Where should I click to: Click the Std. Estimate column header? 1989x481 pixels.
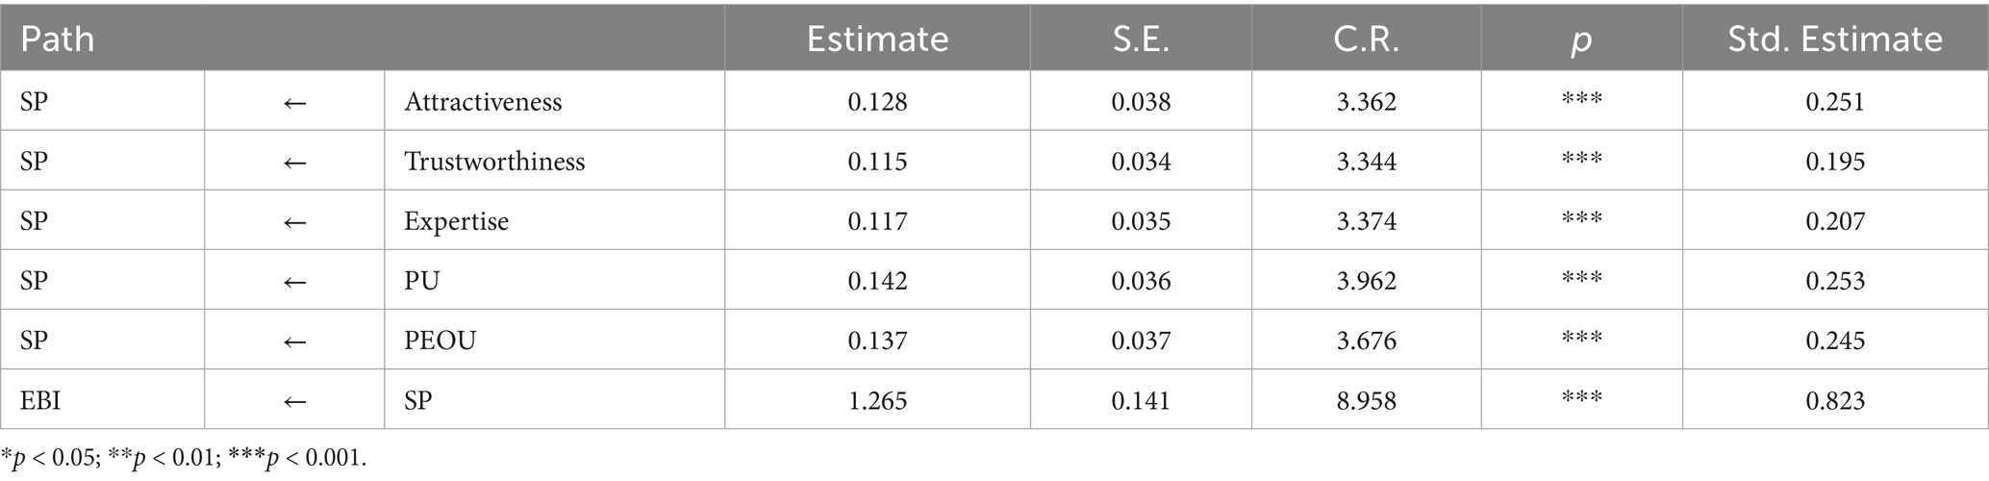coord(1834,38)
